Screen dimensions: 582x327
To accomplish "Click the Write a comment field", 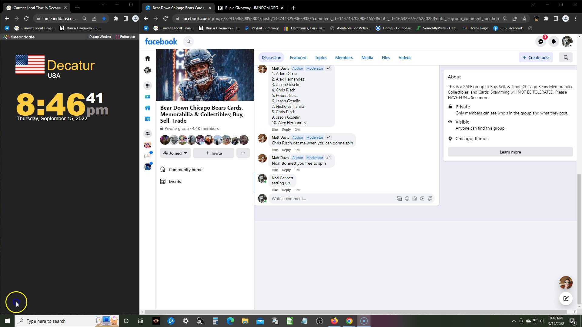I will coord(332,199).
